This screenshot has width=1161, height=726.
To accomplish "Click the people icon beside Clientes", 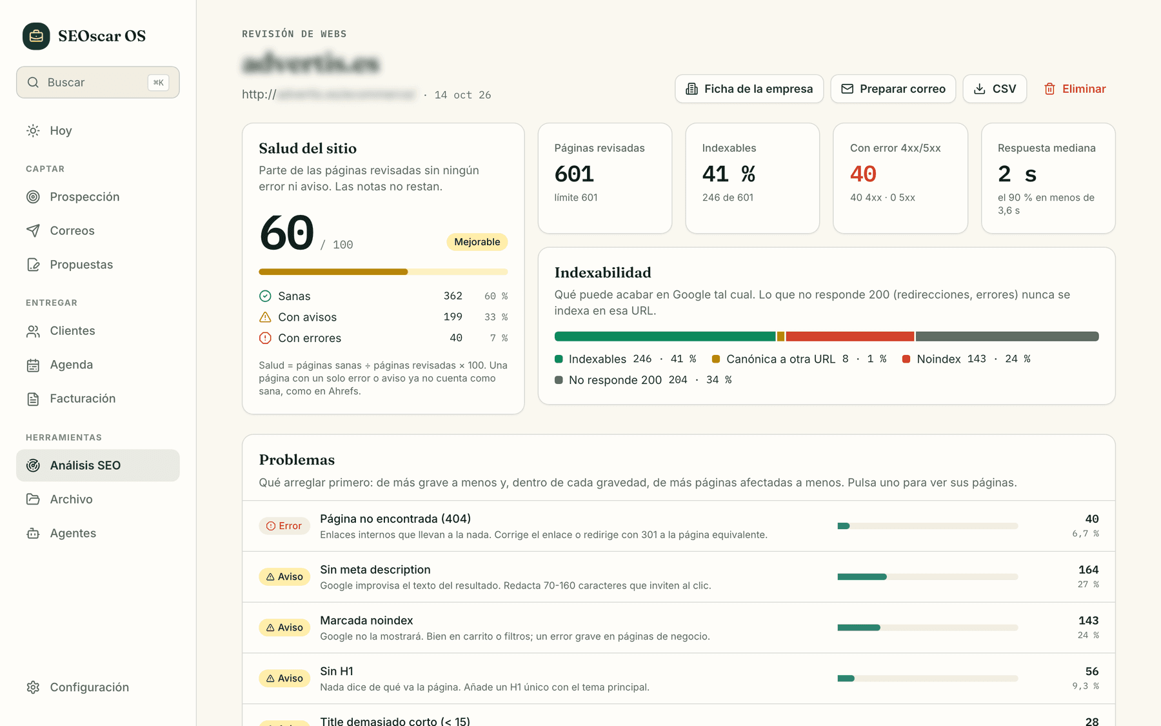I will (33, 331).
